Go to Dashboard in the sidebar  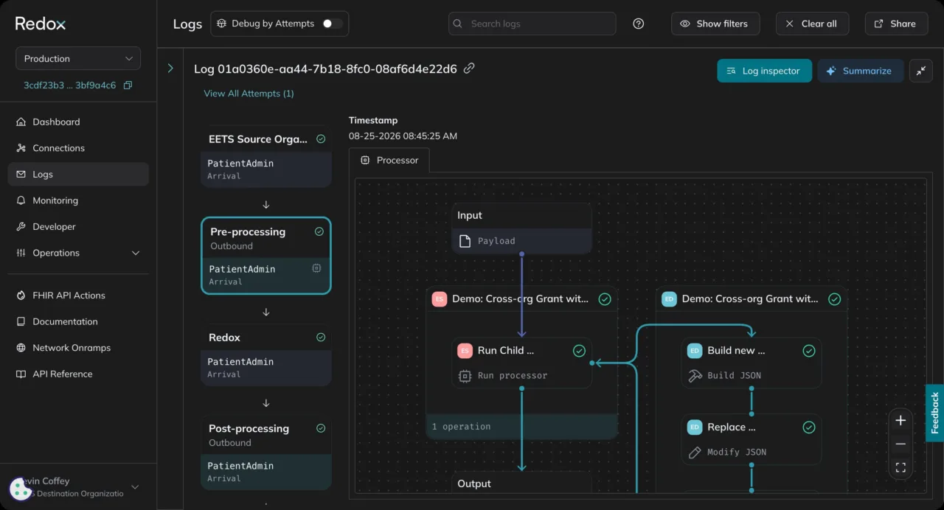coord(78,122)
